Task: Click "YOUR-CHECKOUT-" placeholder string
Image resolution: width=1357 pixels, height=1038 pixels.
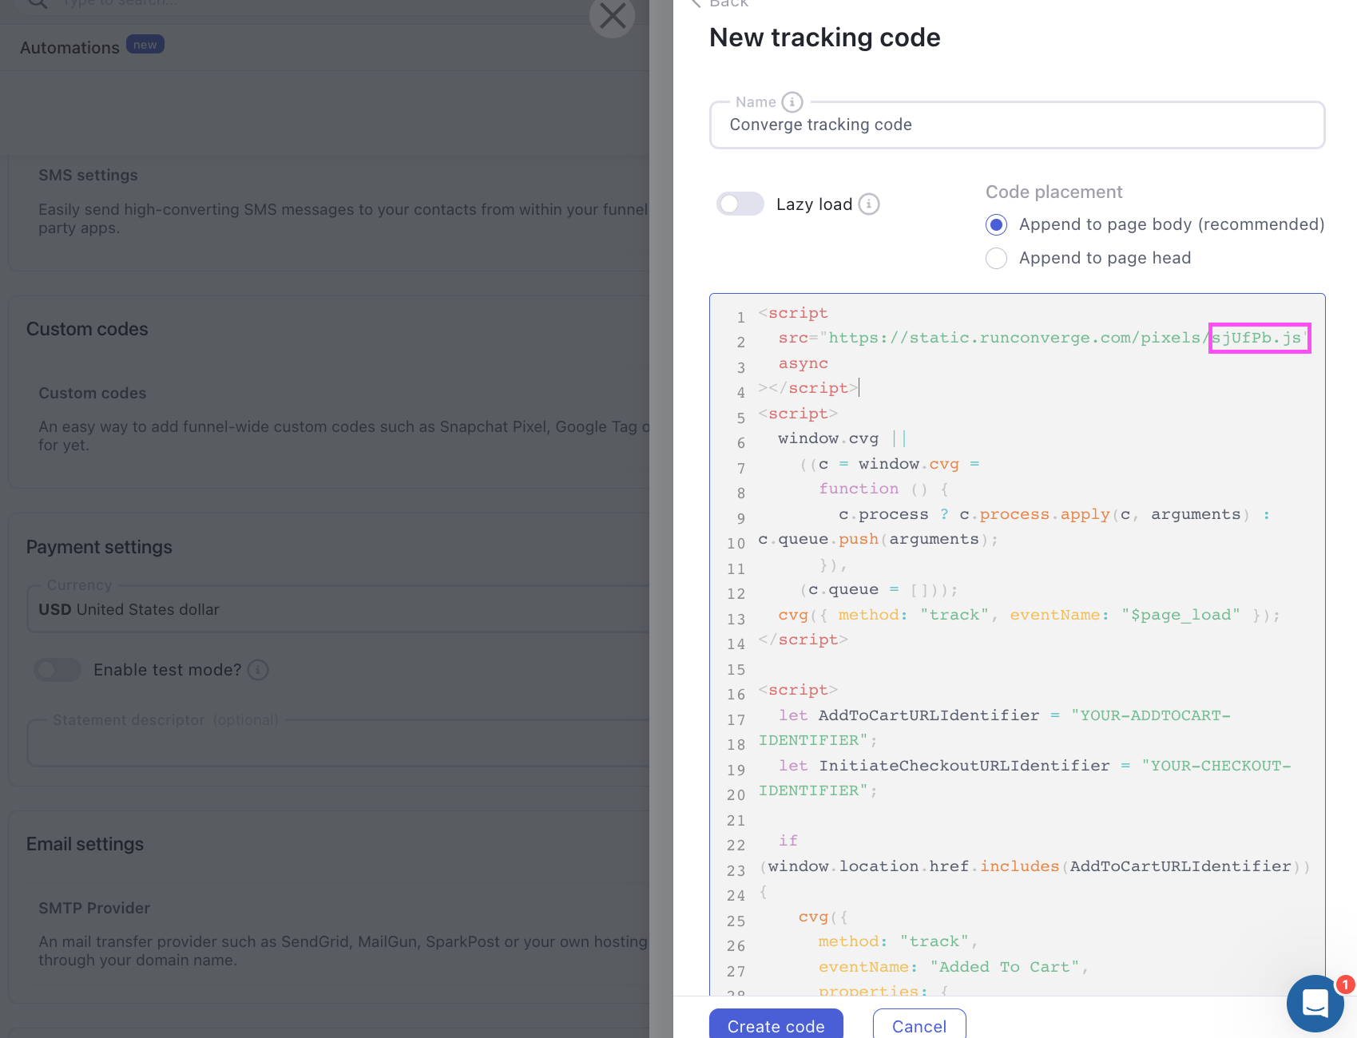Action: (1216, 766)
